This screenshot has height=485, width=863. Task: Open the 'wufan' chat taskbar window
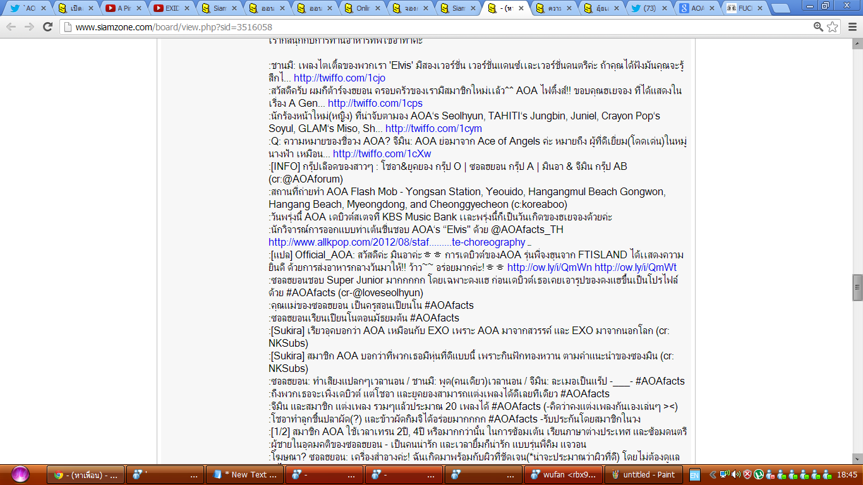point(564,475)
